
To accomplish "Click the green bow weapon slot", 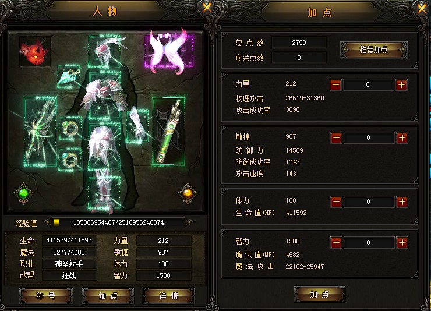I will [40, 131].
